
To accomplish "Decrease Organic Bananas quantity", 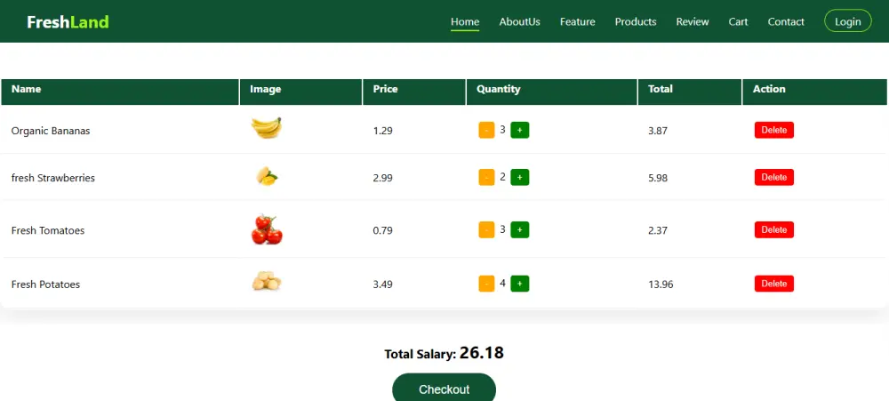I will 486,130.
